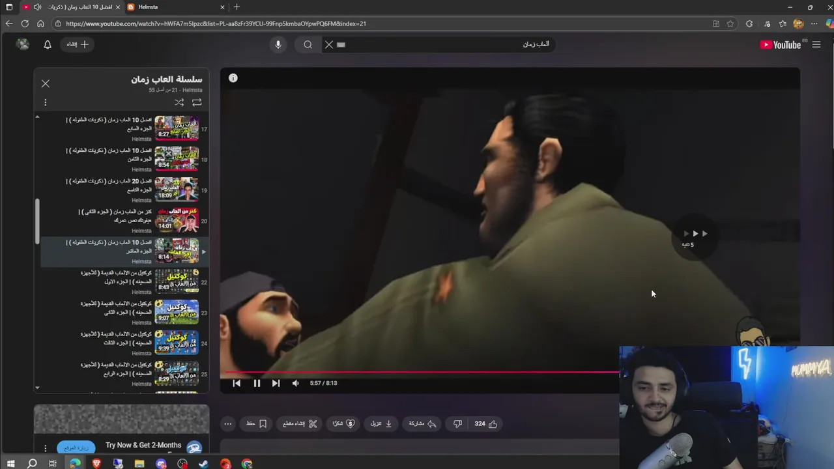
Task: Open the YouTube account avatar menu
Action: [23, 44]
